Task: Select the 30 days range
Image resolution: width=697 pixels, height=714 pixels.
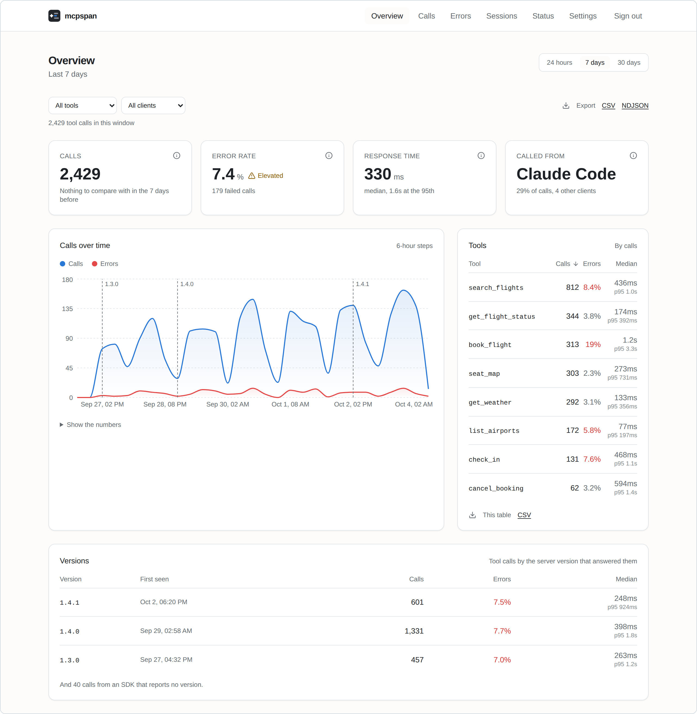Action: (x=629, y=63)
